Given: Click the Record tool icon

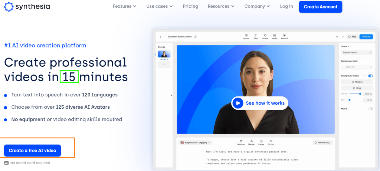Looking at the screenshot, I should tap(284, 35).
